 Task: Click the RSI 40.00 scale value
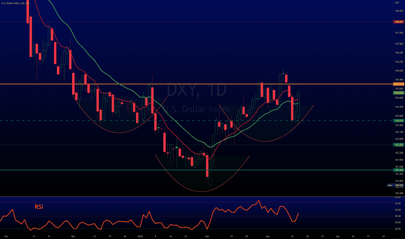click(x=398, y=222)
